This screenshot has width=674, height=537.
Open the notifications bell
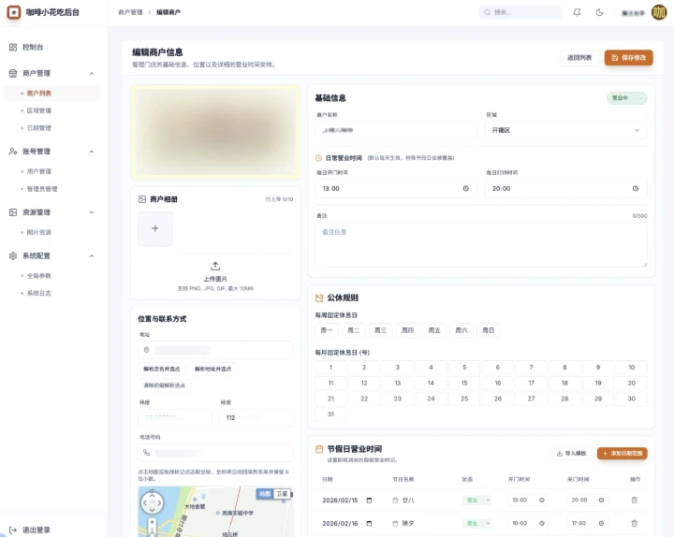577,12
